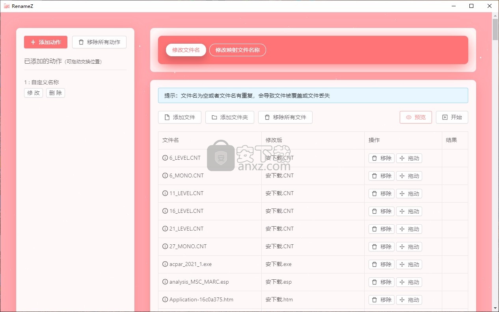The height and width of the screenshot is (312, 499).
Task: Click the 添加文件 add files button
Action: (x=180, y=117)
